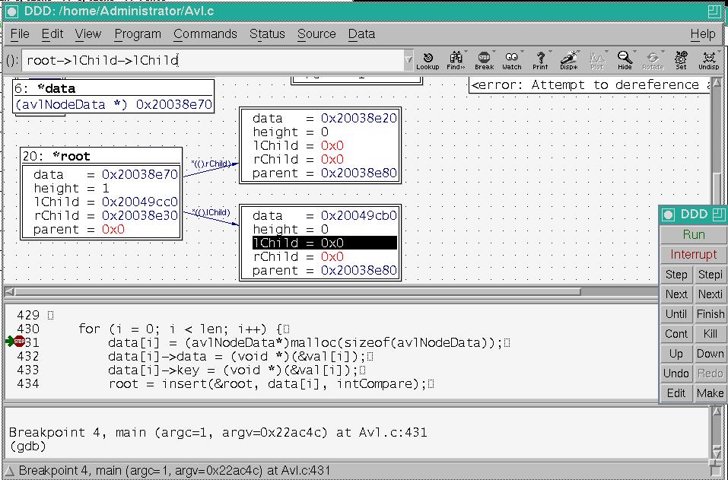Set a breakpoint with Break icon
The height and width of the screenshot is (480, 728).
tap(485, 60)
